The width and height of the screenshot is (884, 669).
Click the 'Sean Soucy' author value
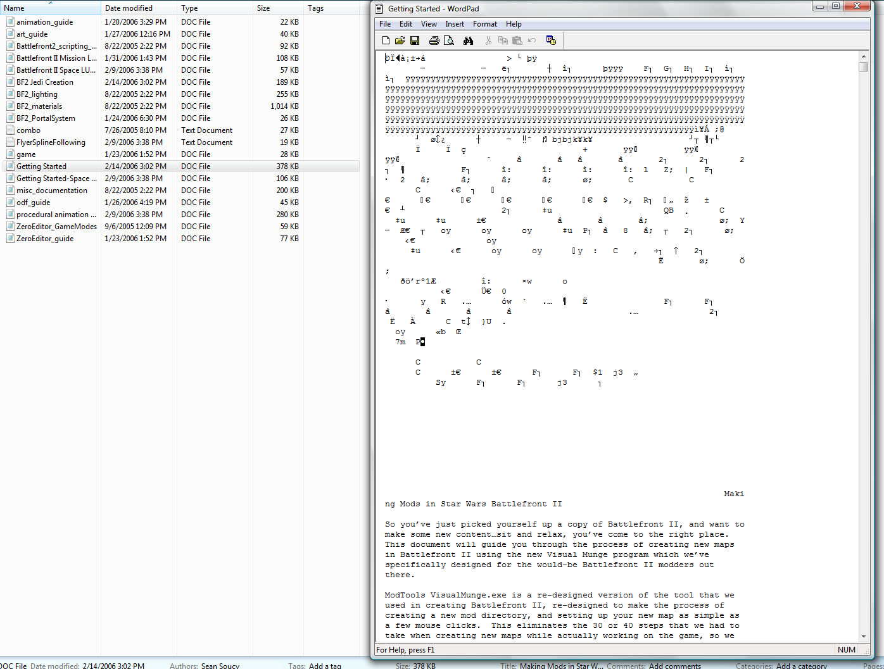click(x=220, y=666)
